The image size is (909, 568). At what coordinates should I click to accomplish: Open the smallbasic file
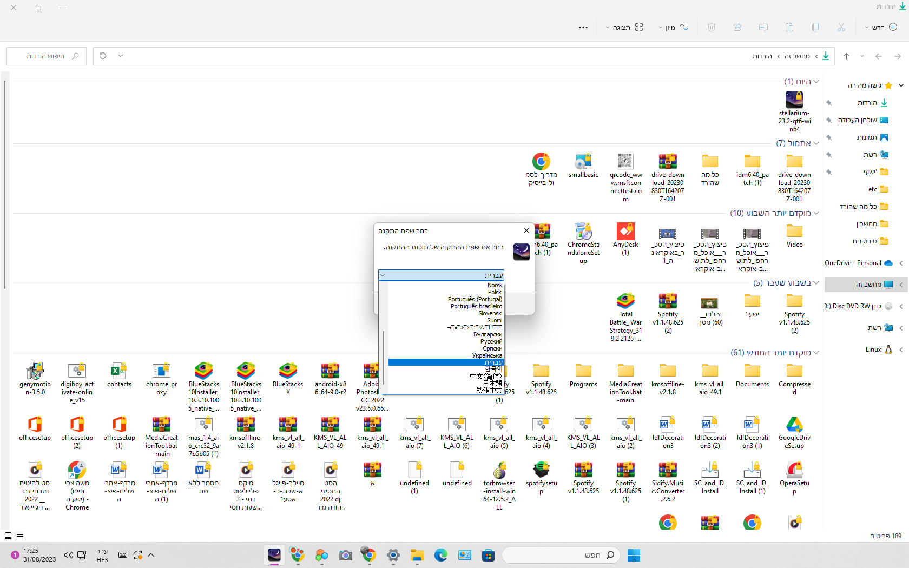point(583,166)
